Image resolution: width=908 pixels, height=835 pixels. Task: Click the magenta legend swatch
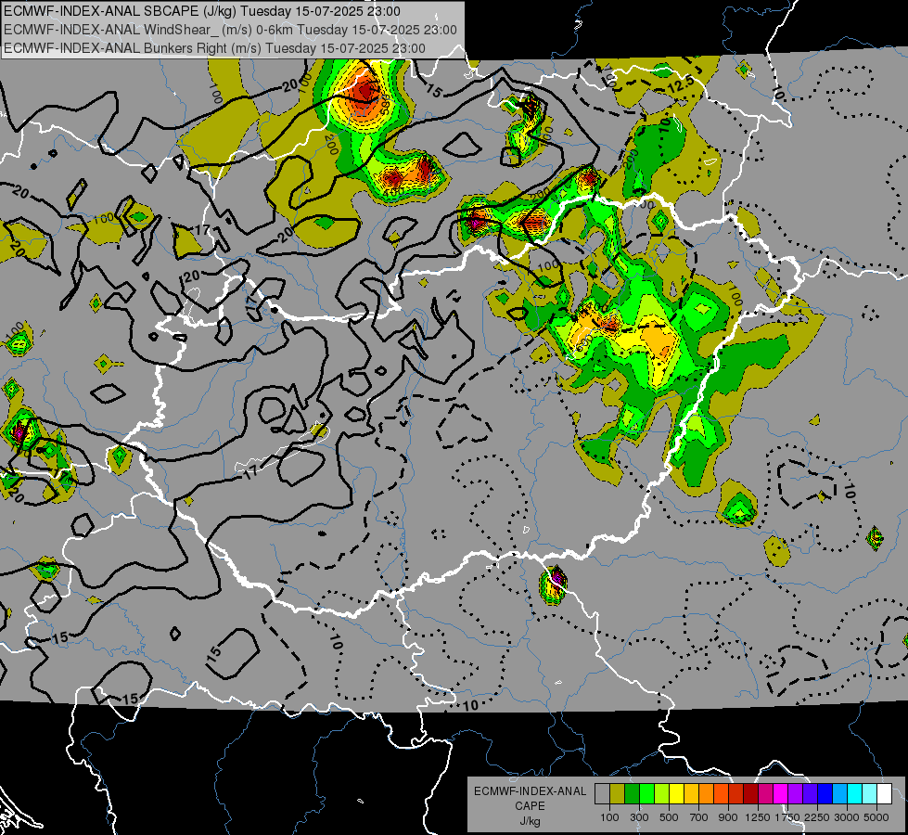tap(781, 794)
